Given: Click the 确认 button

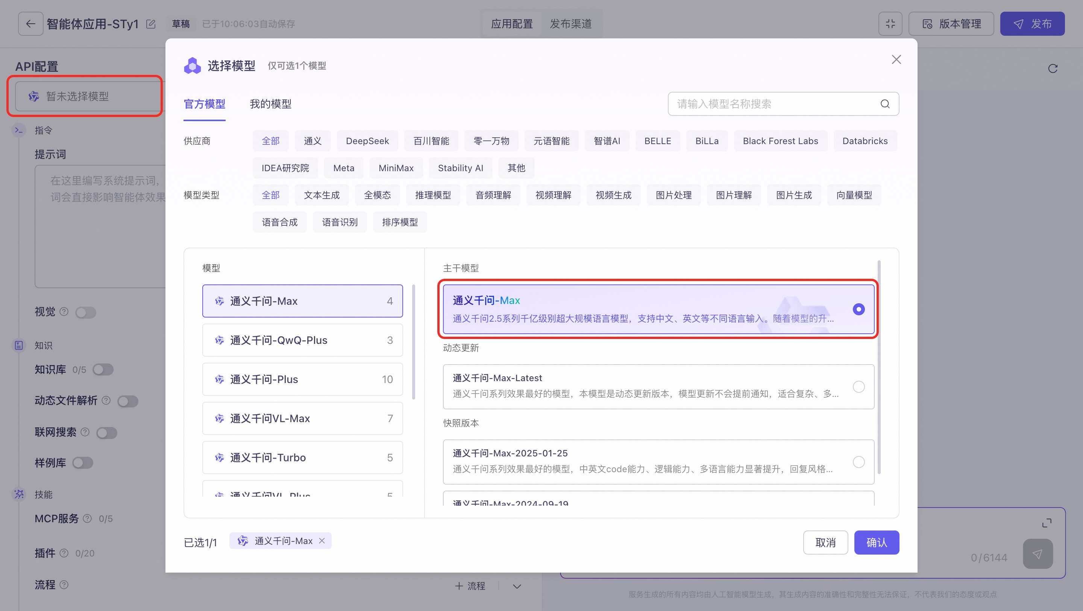Looking at the screenshot, I should point(876,543).
